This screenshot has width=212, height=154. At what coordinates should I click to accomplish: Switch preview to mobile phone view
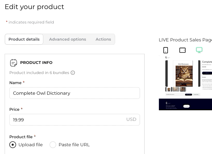[x=166, y=50]
